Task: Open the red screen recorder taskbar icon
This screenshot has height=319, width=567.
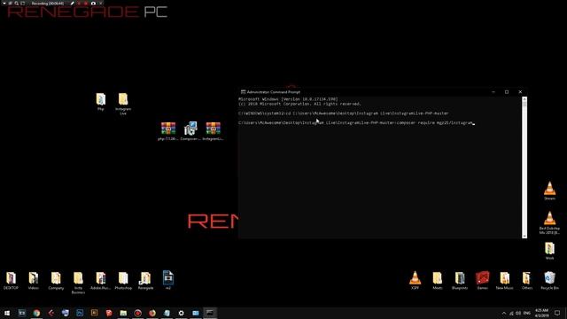Action: pyautogui.click(x=138, y=313)
